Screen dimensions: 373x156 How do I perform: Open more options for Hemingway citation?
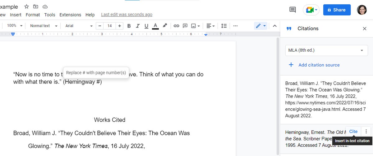[x=366, y=132]
